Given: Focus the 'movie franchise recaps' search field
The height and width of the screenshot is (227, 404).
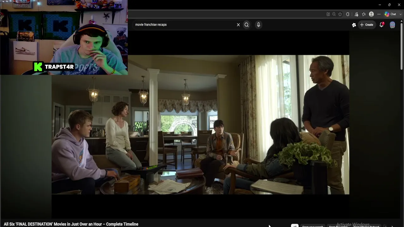Looking at the screenshot, I should pos(184,25).
